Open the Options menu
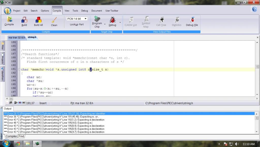 click(45, 11)
